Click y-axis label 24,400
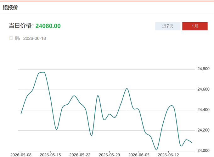This screenshot has width=214, height=157. tap(203, 110)
